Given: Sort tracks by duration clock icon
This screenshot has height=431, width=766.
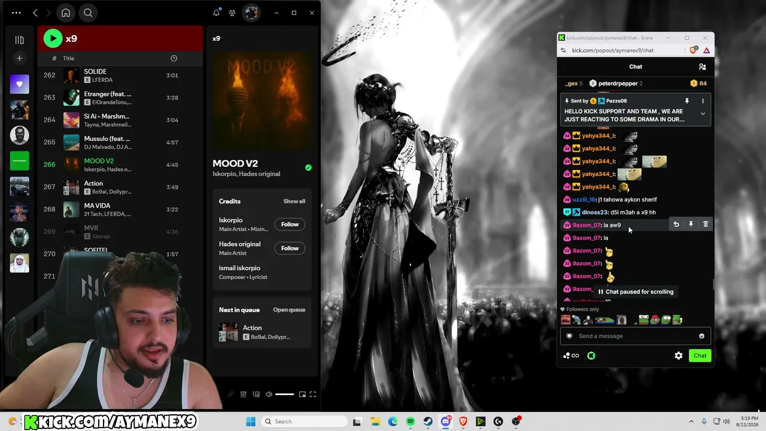Looking at the screenshot, I should coord(174,58).
